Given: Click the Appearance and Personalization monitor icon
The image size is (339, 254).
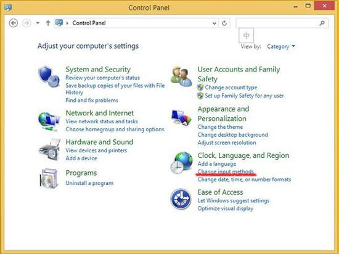Looking at the screenshot, I should click(x=181, y=118).
